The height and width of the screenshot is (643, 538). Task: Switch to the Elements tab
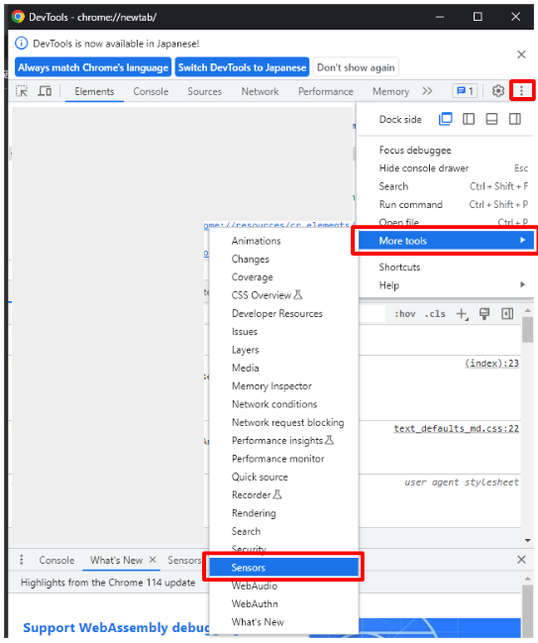pos(94,91)
